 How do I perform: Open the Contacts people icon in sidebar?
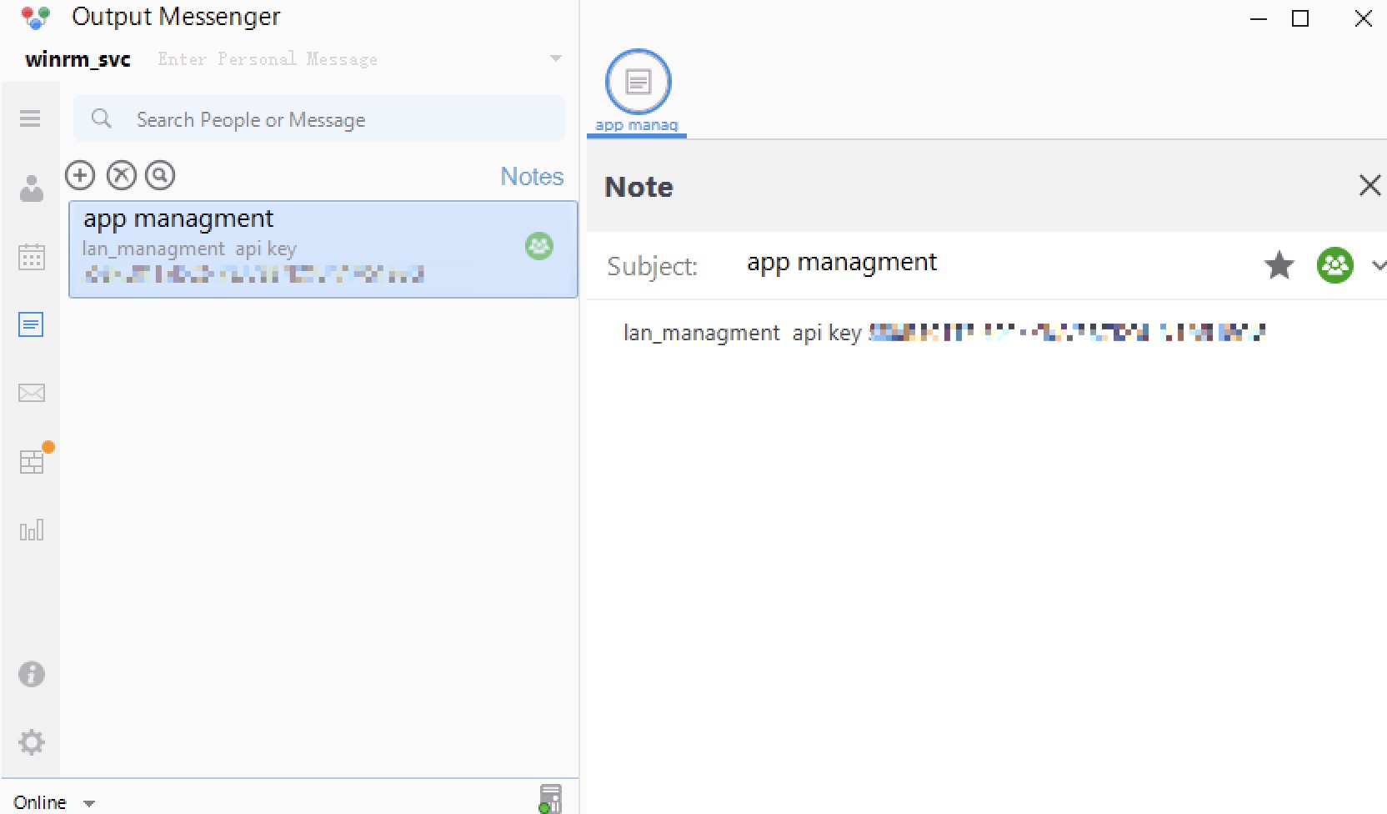coord(32,188)
